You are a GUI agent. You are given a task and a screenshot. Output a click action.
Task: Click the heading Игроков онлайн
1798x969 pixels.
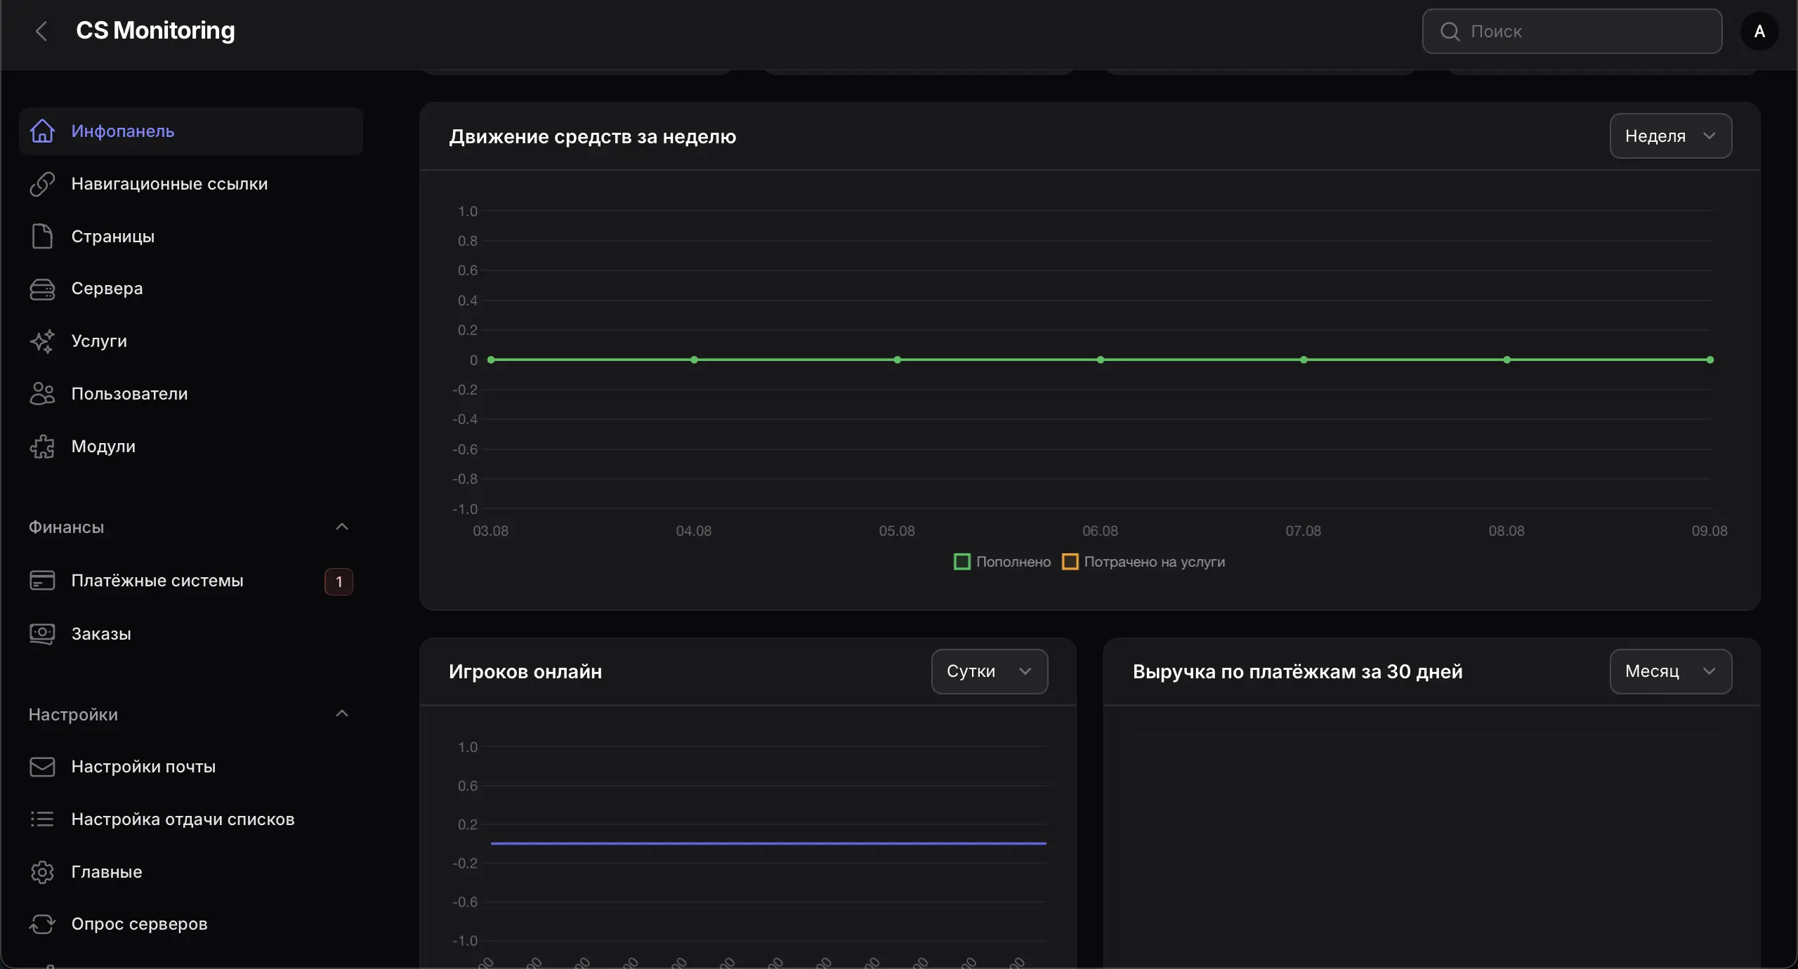[x=525, y=672]
